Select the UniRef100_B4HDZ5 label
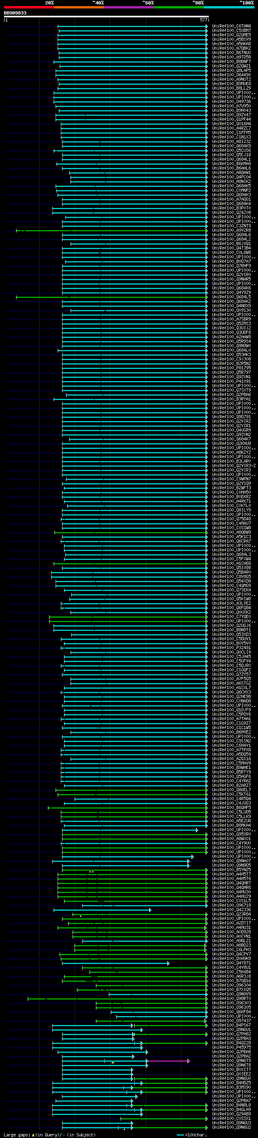This screenshot has width=258, height=1138. coord(231,1084)
